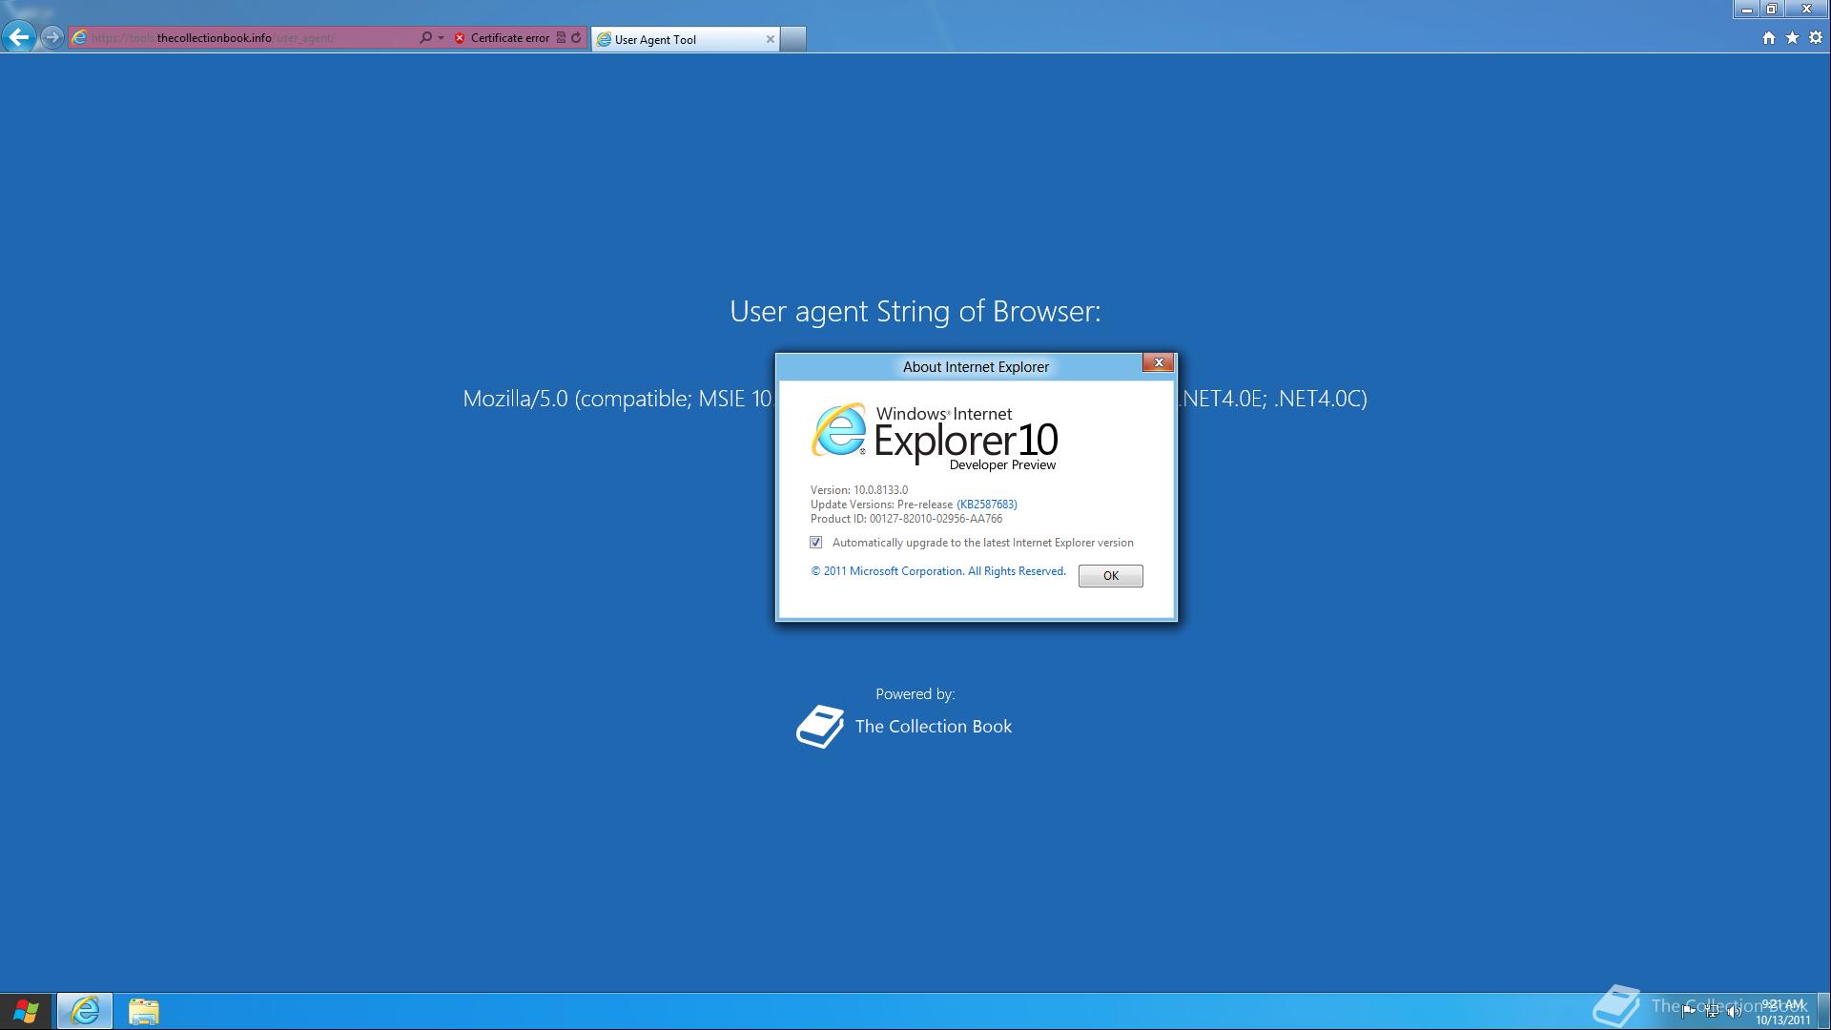
Task: Restore down the Internet Explorer window
Action: (1772, 9)
